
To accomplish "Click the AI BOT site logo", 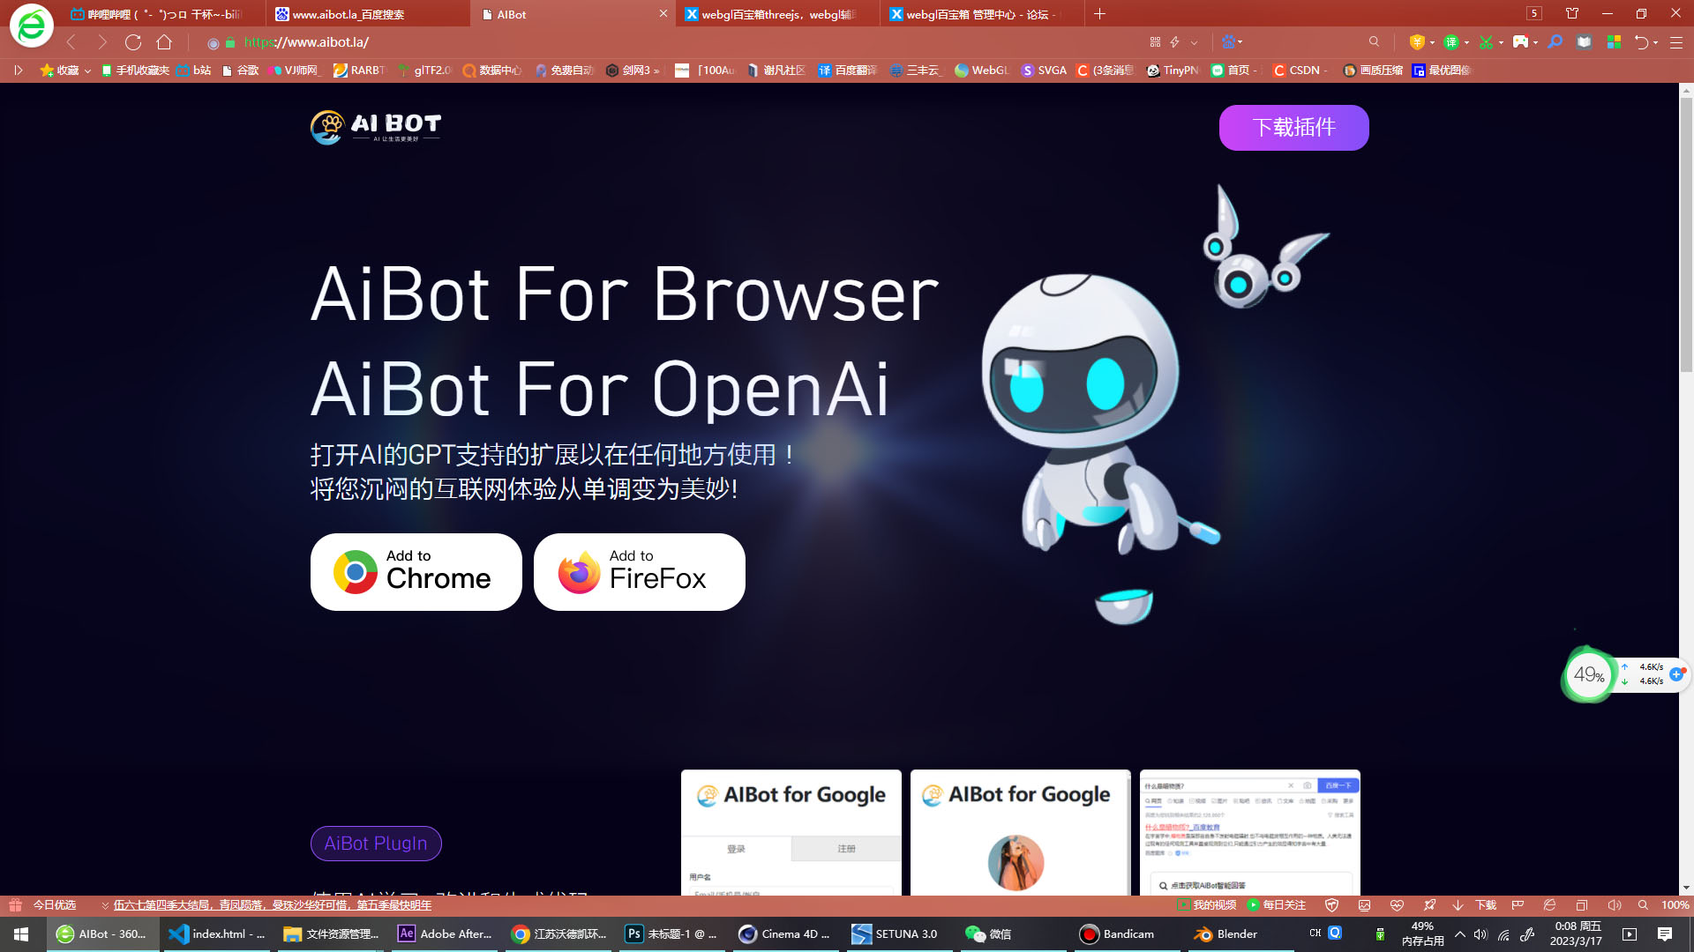I will (376, 127).
